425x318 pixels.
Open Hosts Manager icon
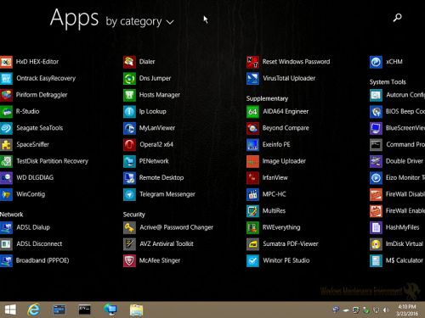click(129, 95)
